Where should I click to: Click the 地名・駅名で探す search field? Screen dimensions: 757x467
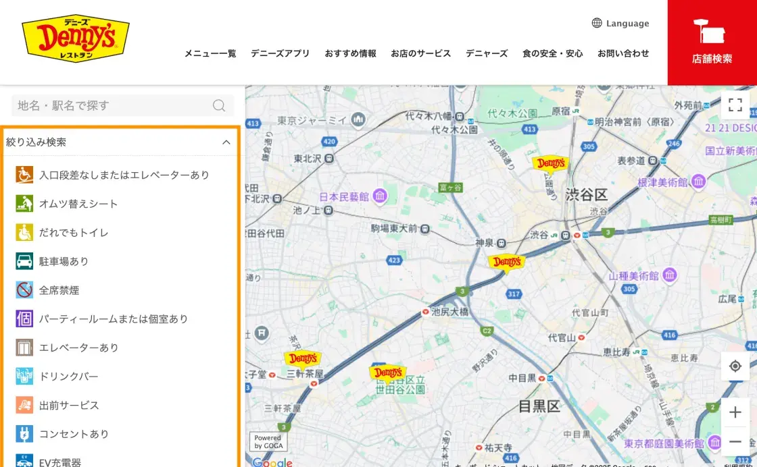pyautogui.click(x=122, y=105)
